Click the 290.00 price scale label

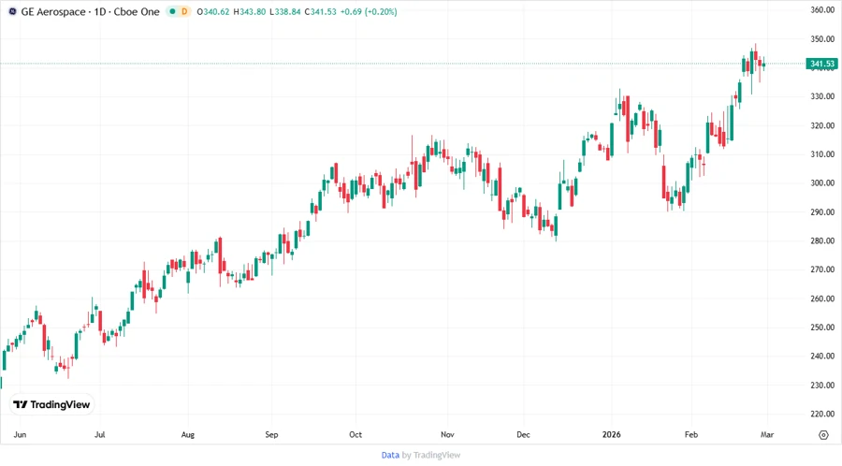pos(822,212)
